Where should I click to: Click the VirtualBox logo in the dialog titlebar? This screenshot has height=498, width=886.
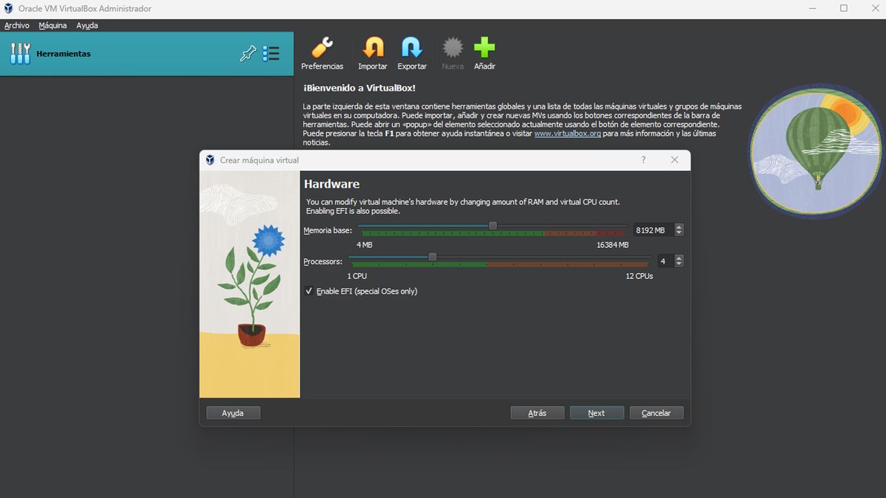click(x=210, y=160)
